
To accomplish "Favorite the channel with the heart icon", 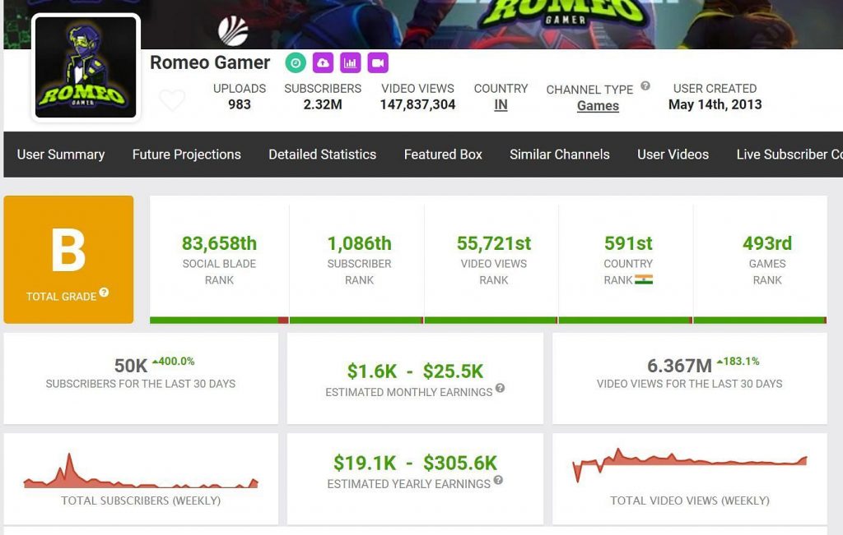I will 172,100.
